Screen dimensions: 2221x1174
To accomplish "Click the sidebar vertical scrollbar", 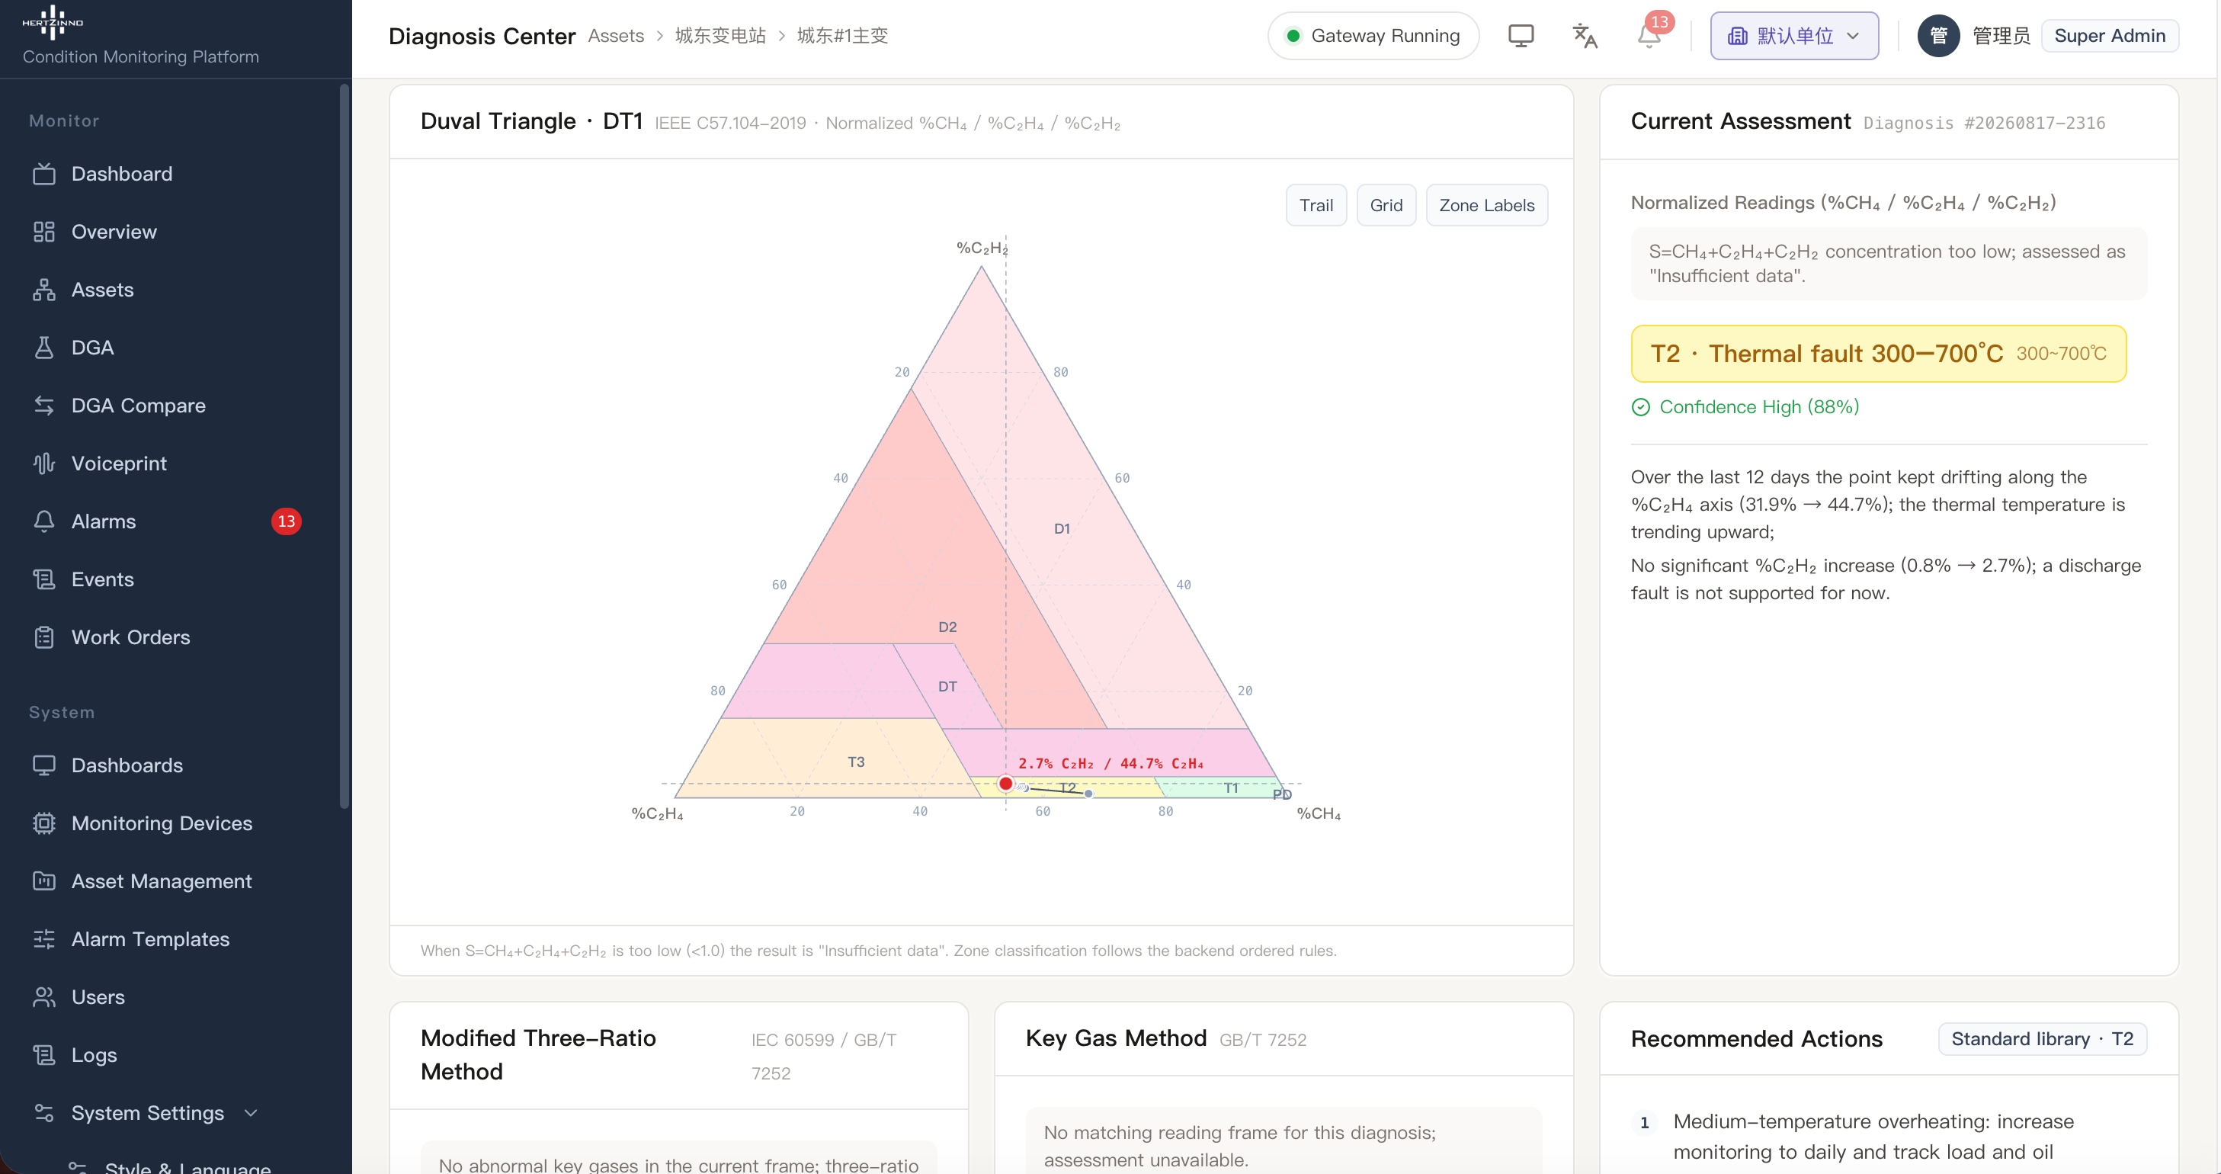I will tap(344, 447).
